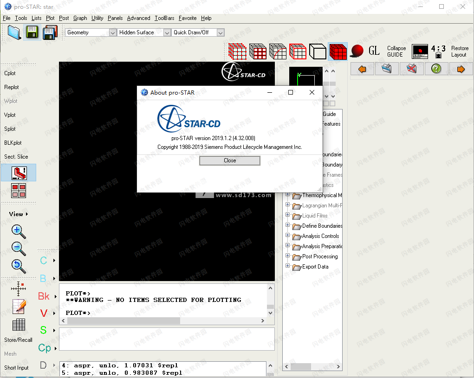
Task: Open the View flyout menu
Action: click(x=19, y=214)
